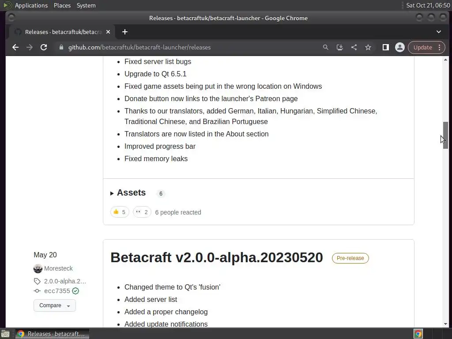
Task: Click the 'Upgrade to Qt 6.5.1' item
Action: [x=155, y=74]
